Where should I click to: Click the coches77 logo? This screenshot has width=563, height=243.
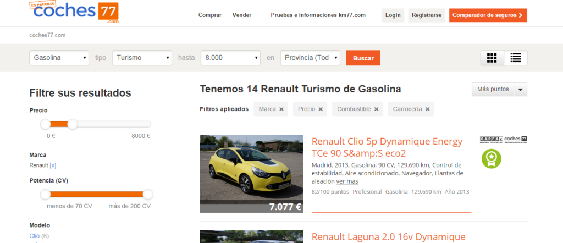pyautogui.click(x=74, y=12)
